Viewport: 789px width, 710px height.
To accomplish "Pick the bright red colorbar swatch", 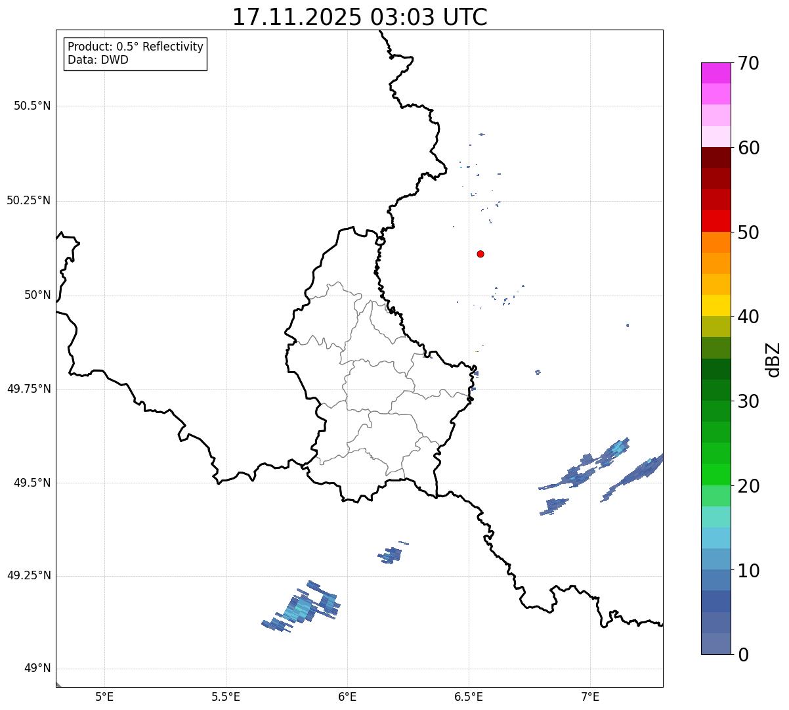I will point(715,221).
